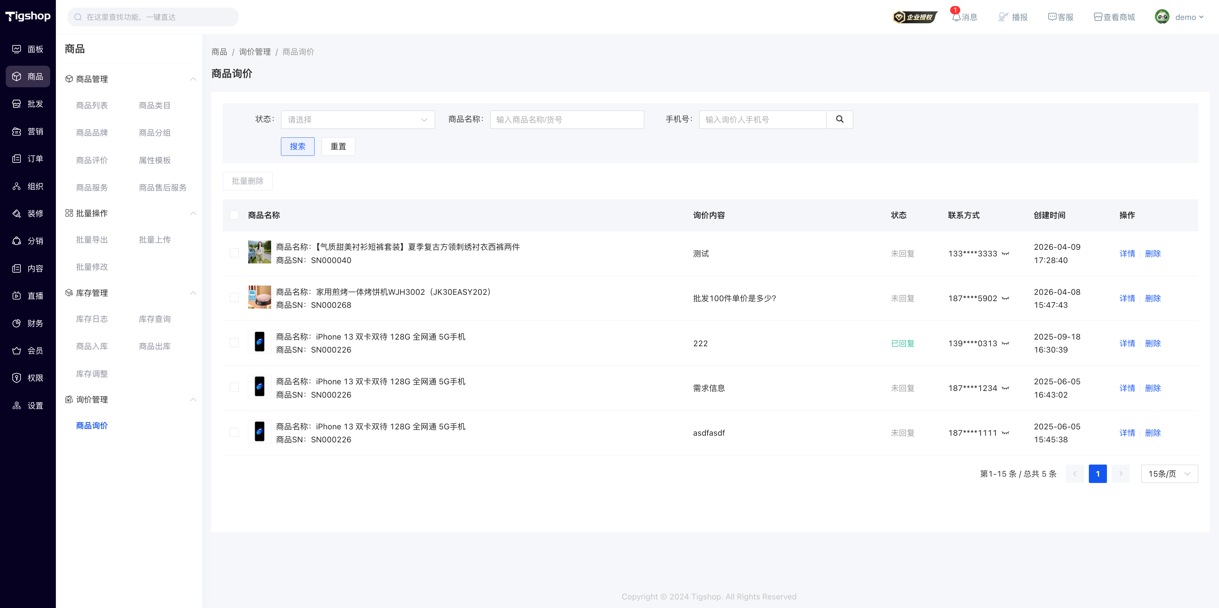Click 删除 for the 需求信息 inquiry
This screenshot has height=608, width=1219.
(1153, 388)
